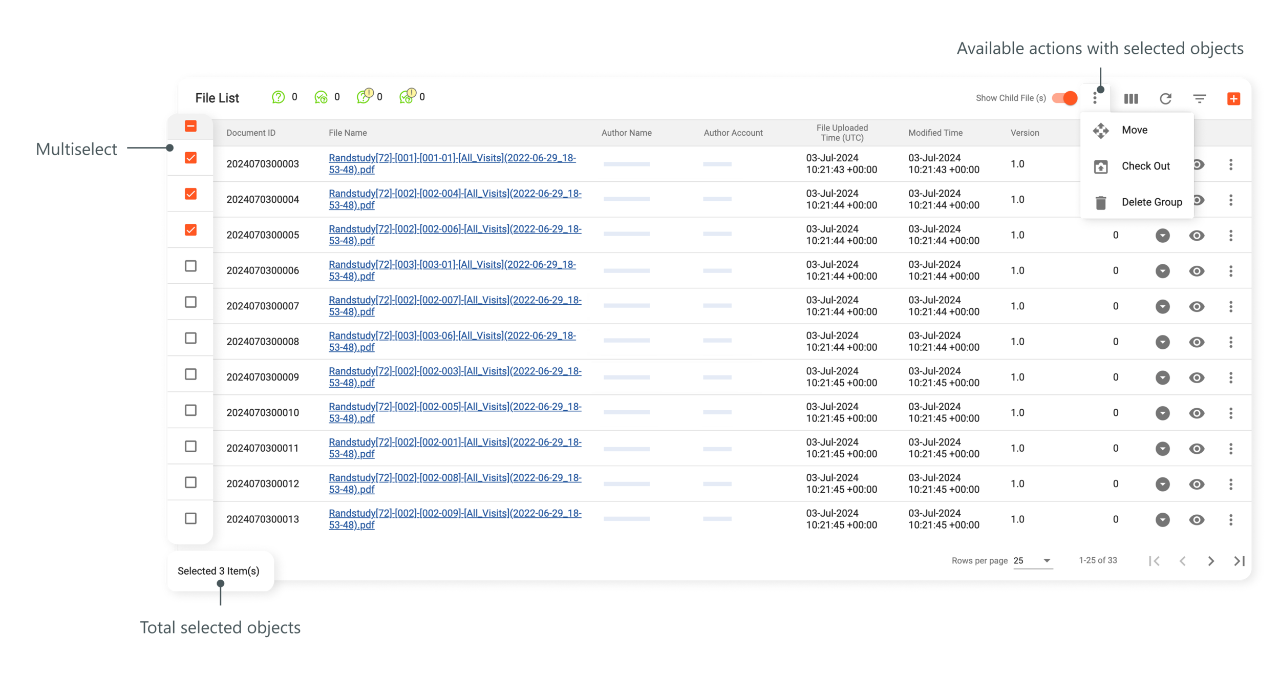
Task: Toggle the Show Child File(s) switch
Action: tap(1065, 98)
